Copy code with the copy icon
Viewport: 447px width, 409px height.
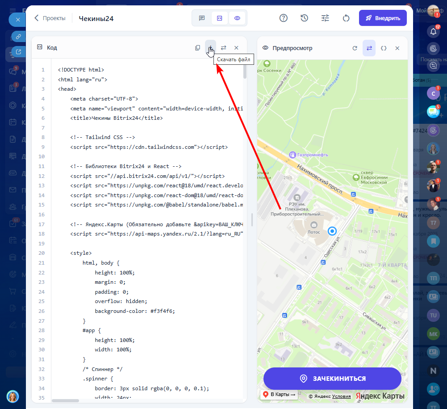[197, 48]
